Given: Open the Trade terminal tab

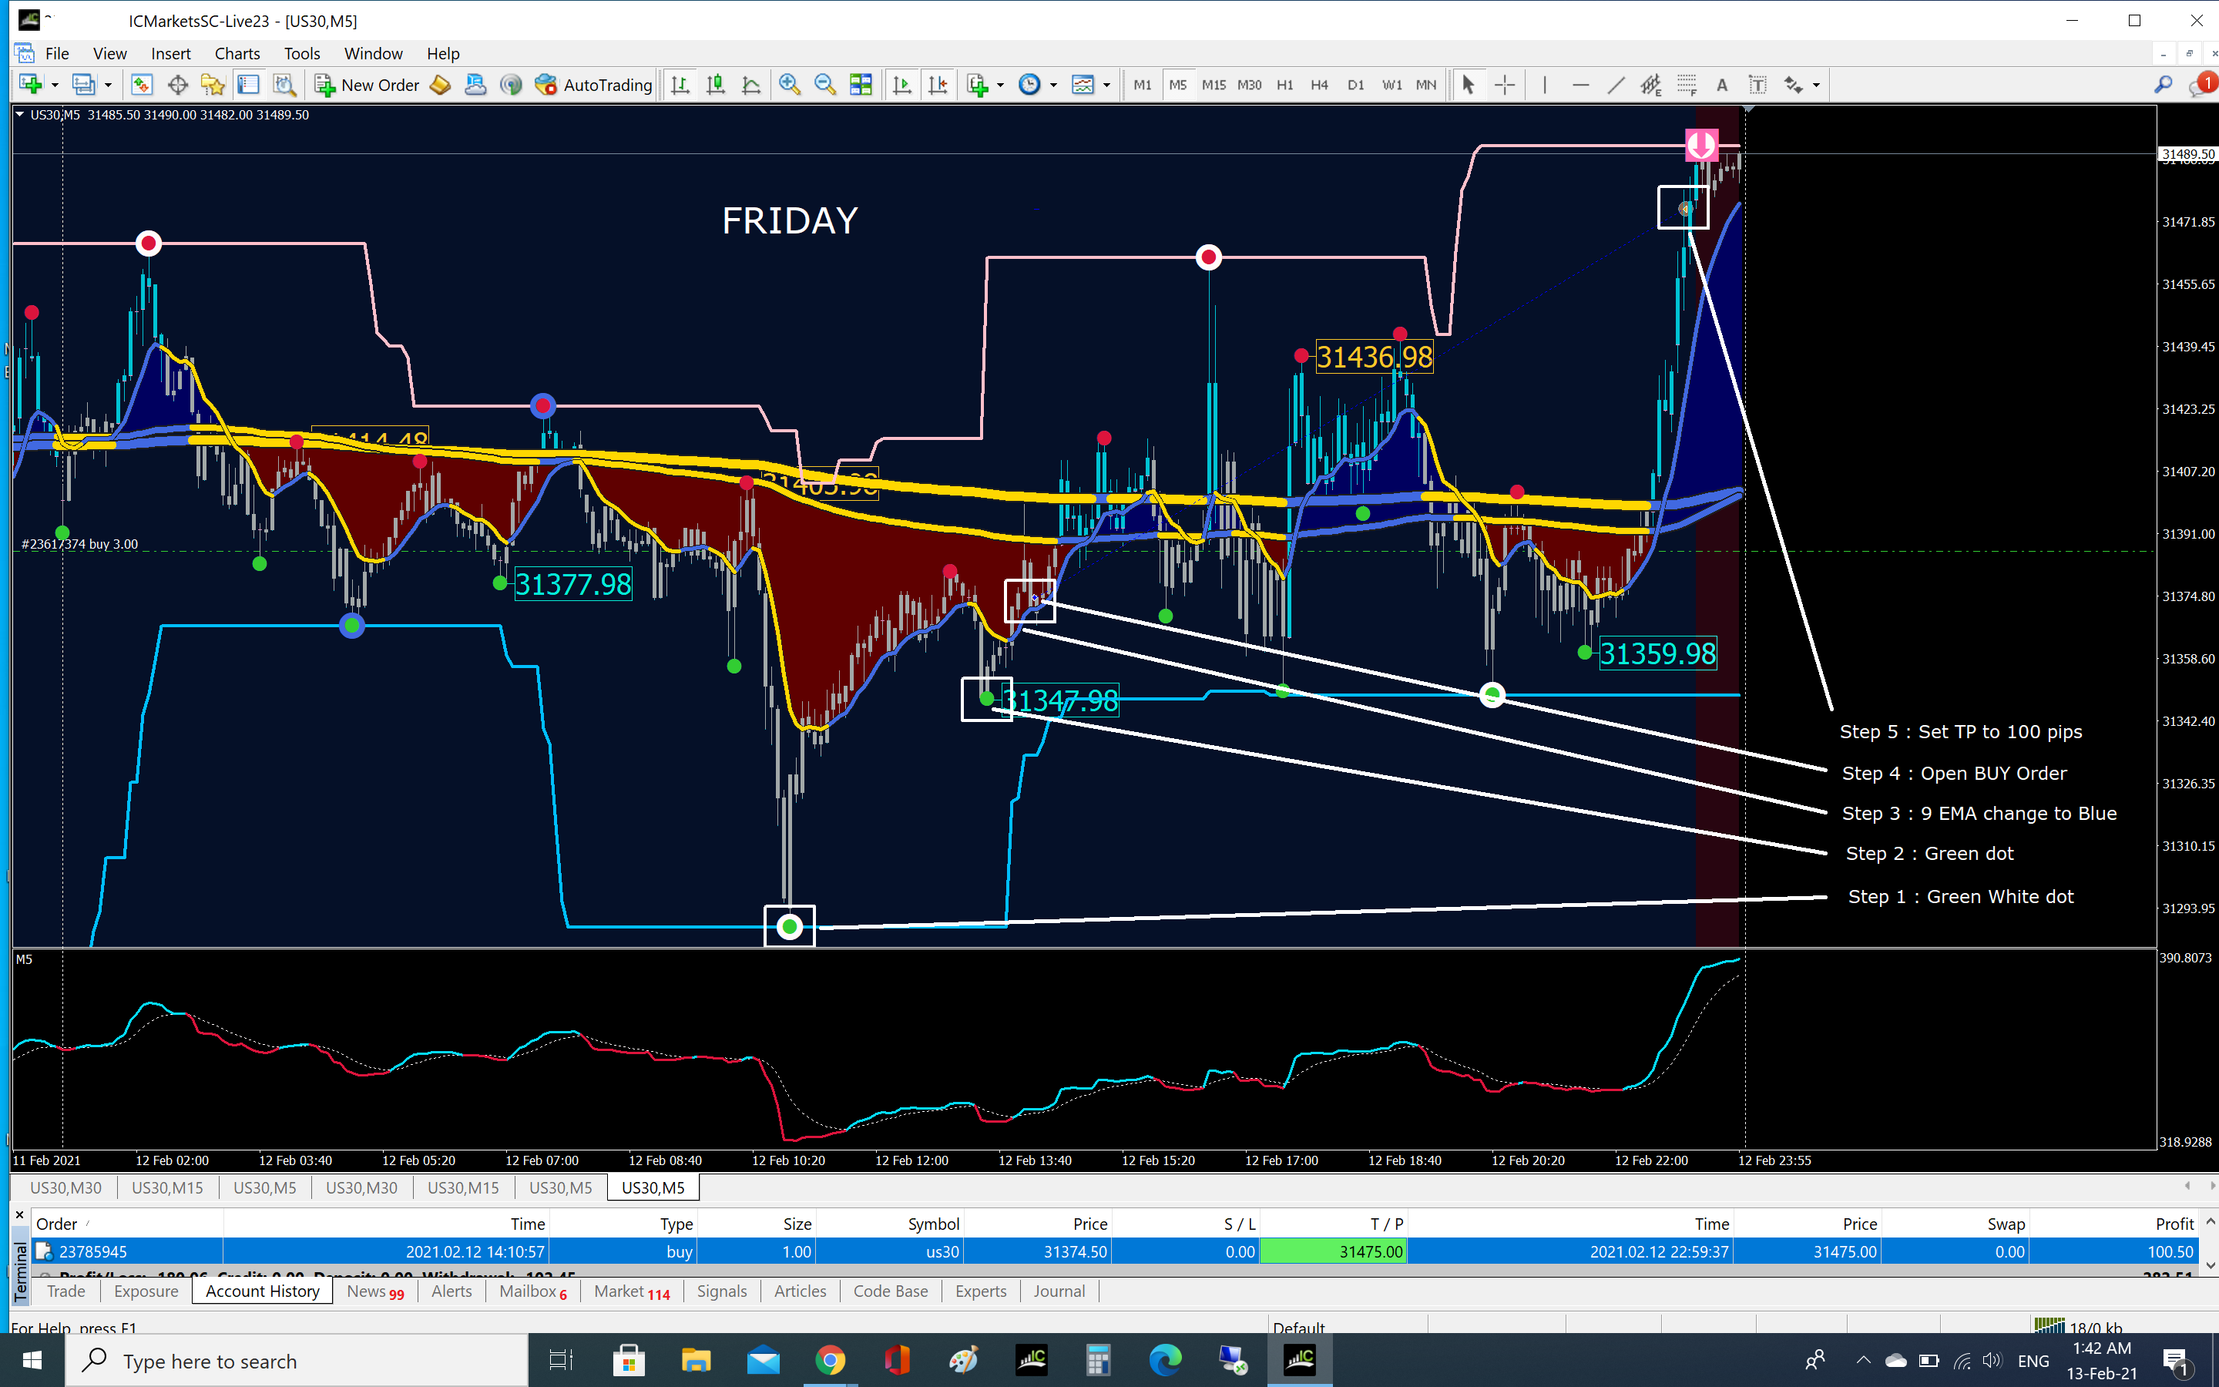Looking at the screenshot, I should [66, 1291].
